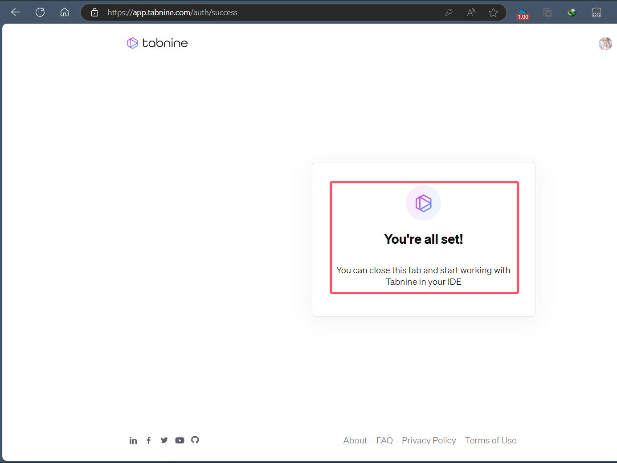The image size is (617, 463).
Task: Open the Privacy Policy link
Action: pyautogui.click(x=429, y=440)
